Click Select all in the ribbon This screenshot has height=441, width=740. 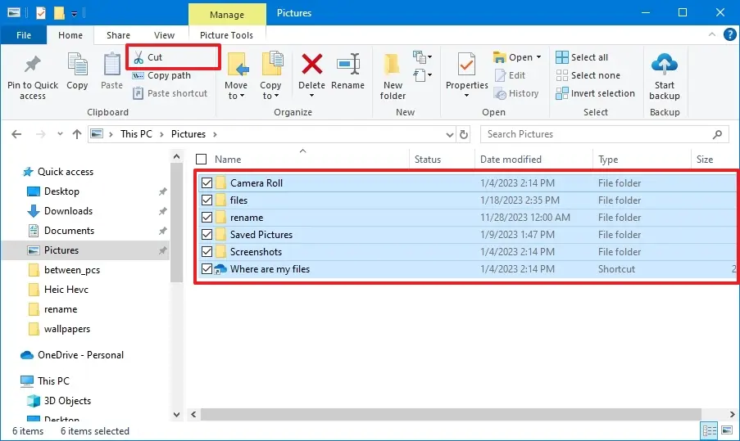582,57
